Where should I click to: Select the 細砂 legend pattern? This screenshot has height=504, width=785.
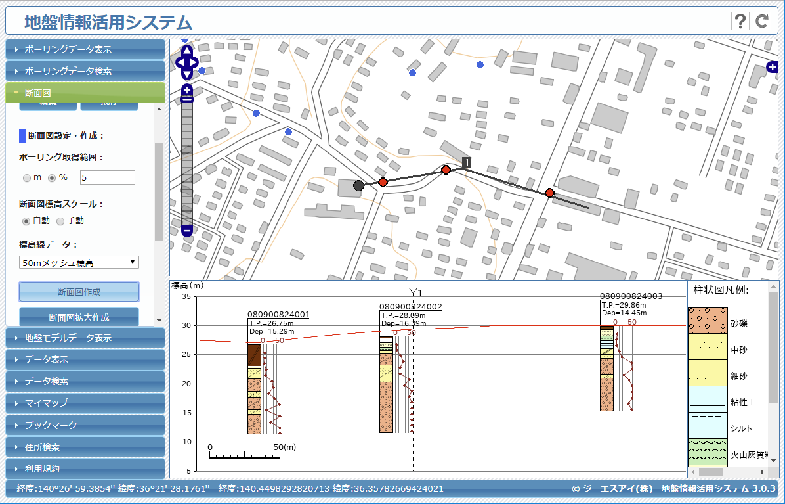point(708,373)
